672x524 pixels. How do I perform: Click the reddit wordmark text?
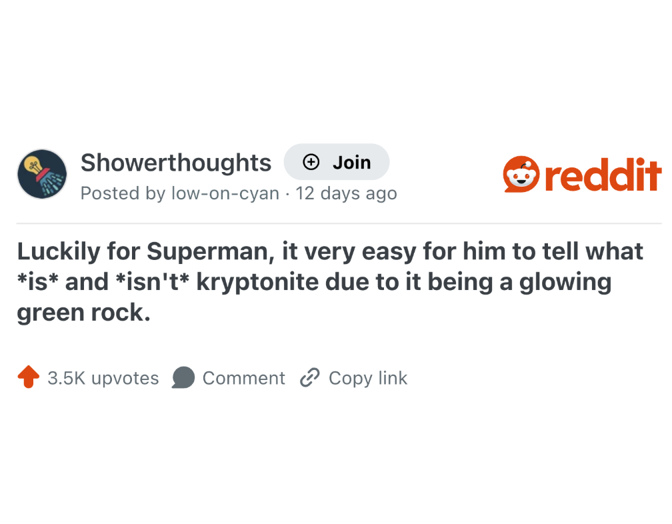click(603, 175)
